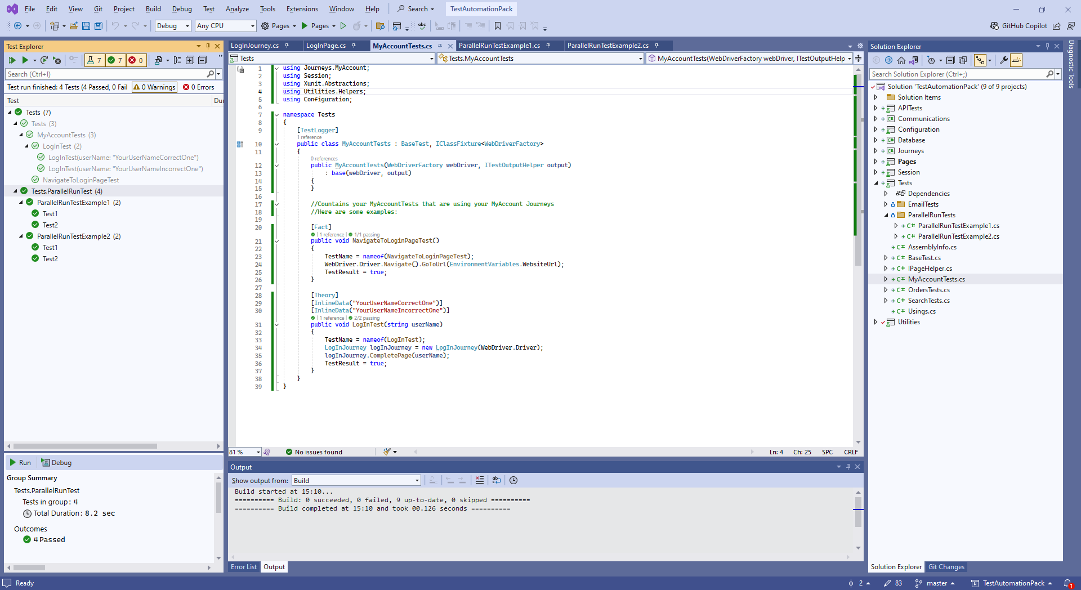Click Open File folder icon in toolbar

tap(74, 26)
